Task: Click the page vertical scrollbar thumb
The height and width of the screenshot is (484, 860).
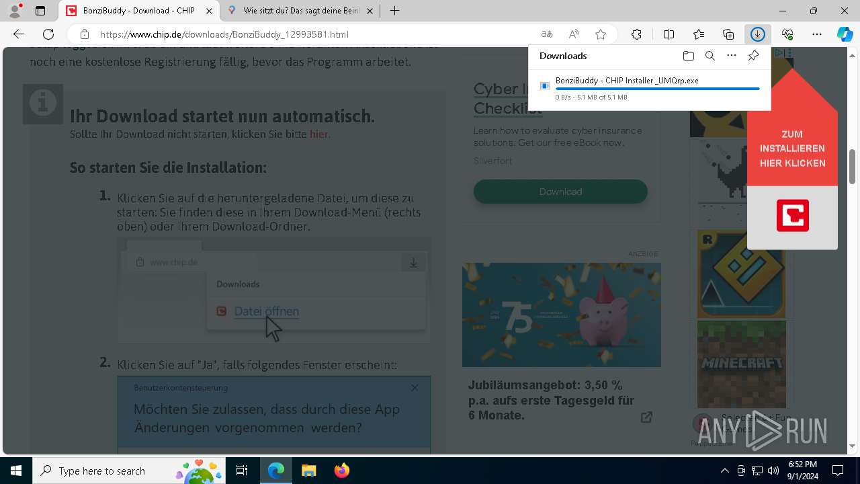Action: click(x=853, y=166)
